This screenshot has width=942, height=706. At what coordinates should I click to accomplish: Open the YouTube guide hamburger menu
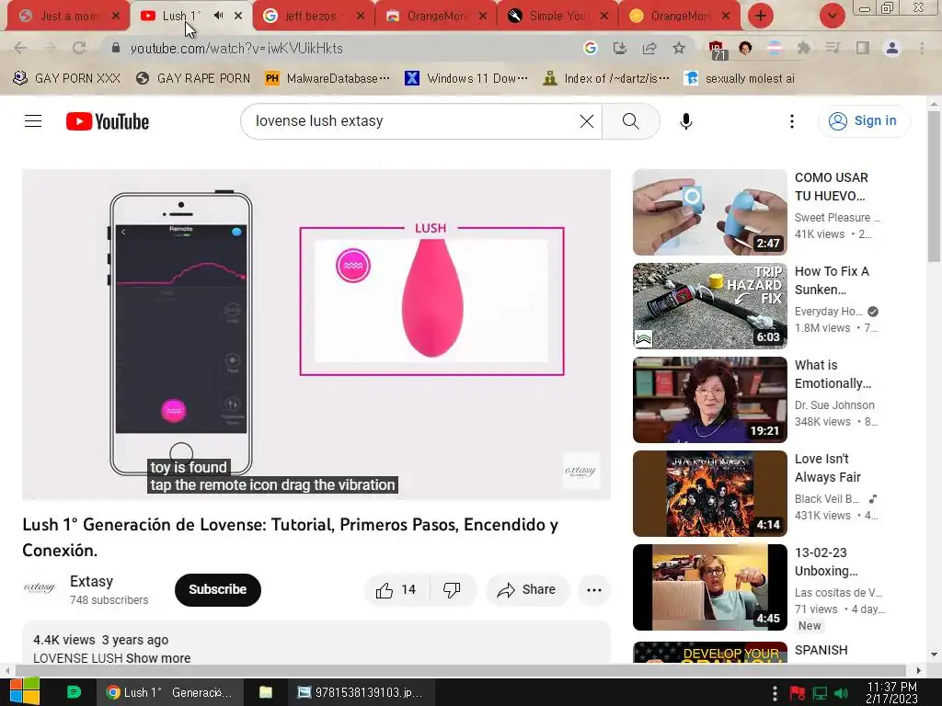pos(33,121)
